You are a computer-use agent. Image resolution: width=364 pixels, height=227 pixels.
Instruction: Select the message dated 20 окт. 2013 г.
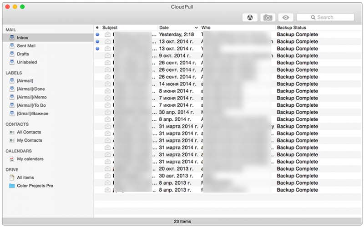click(228, 168)
